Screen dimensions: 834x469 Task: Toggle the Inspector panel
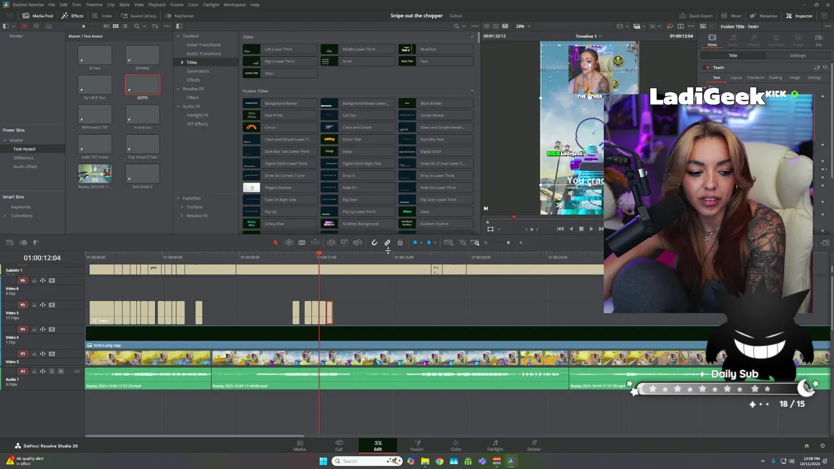tap(799, 16)
